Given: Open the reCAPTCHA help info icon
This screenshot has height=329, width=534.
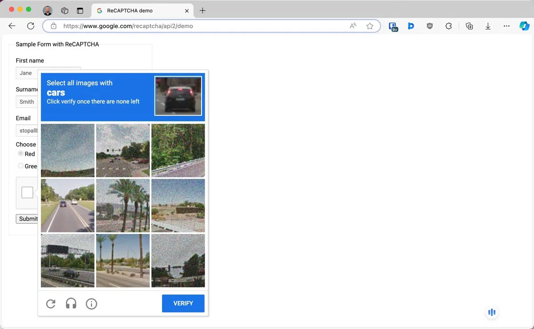Looking at the screenshot, I should (91, 304).
